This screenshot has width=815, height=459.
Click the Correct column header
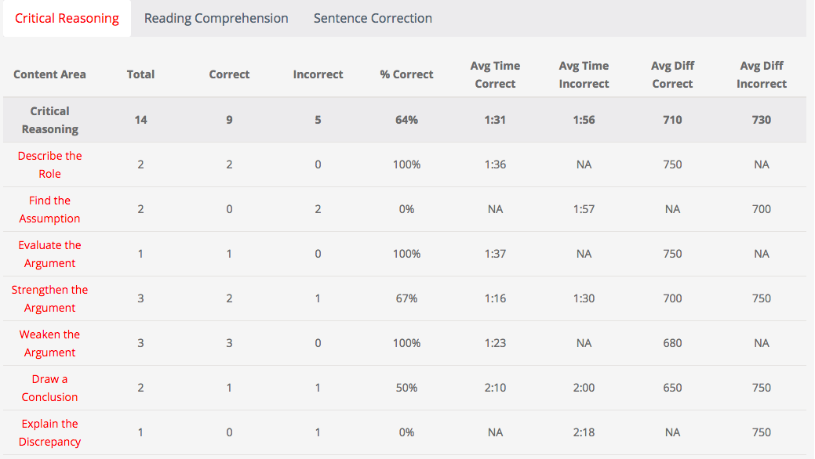pos(229,74)
